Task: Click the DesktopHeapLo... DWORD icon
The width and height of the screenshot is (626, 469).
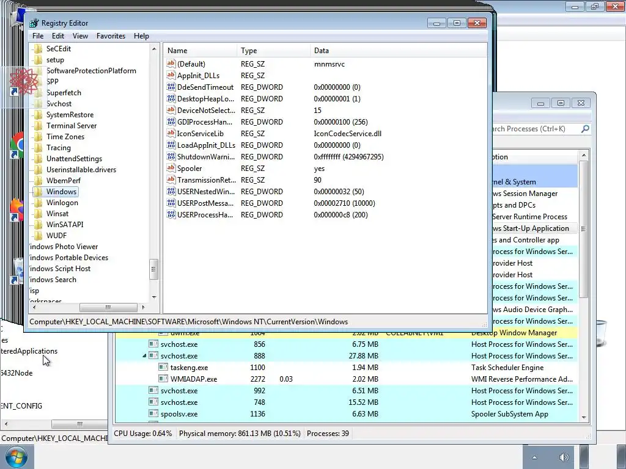Action: (x=171, y=98)
